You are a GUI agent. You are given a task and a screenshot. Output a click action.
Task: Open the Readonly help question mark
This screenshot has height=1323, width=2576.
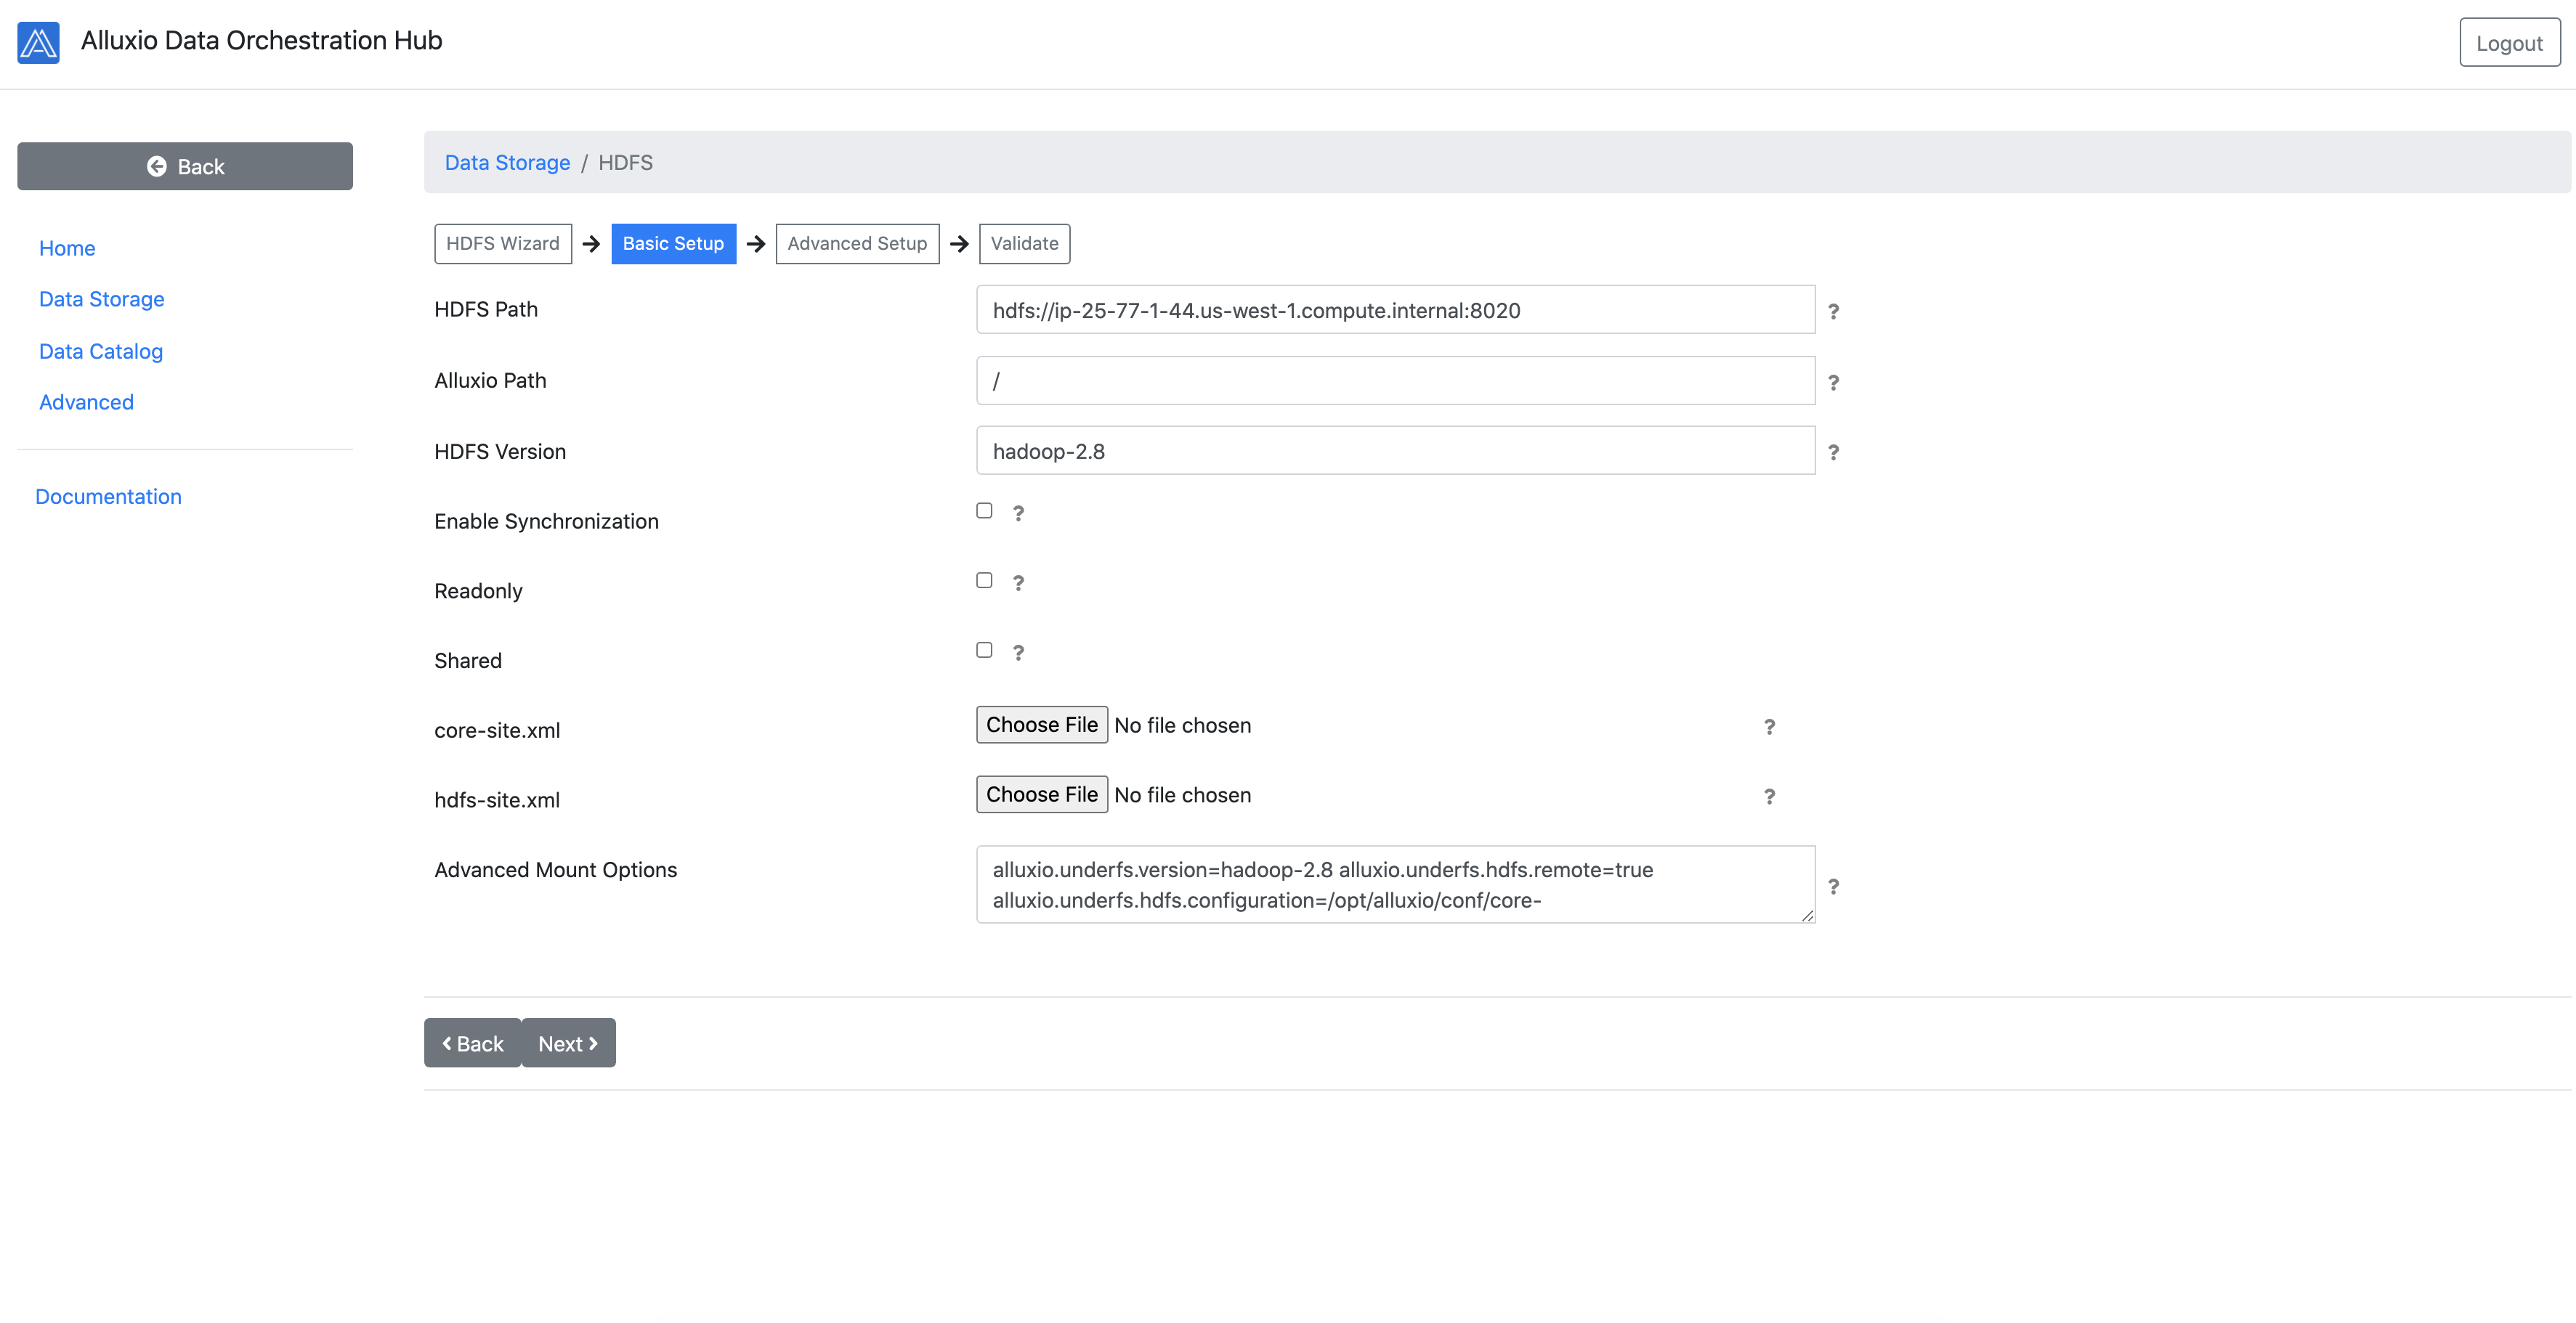(x=1018, y=582)
